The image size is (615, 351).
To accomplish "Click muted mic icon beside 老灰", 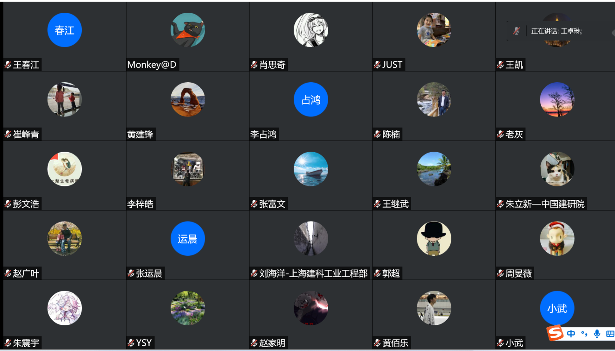I will (500, 135).
